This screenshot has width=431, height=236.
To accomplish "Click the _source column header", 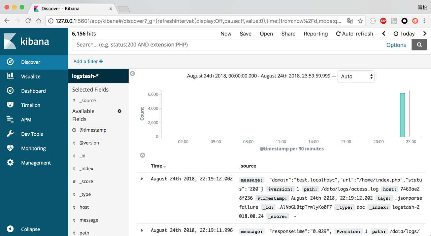I will pyautogui.click(x=247, y=166).
